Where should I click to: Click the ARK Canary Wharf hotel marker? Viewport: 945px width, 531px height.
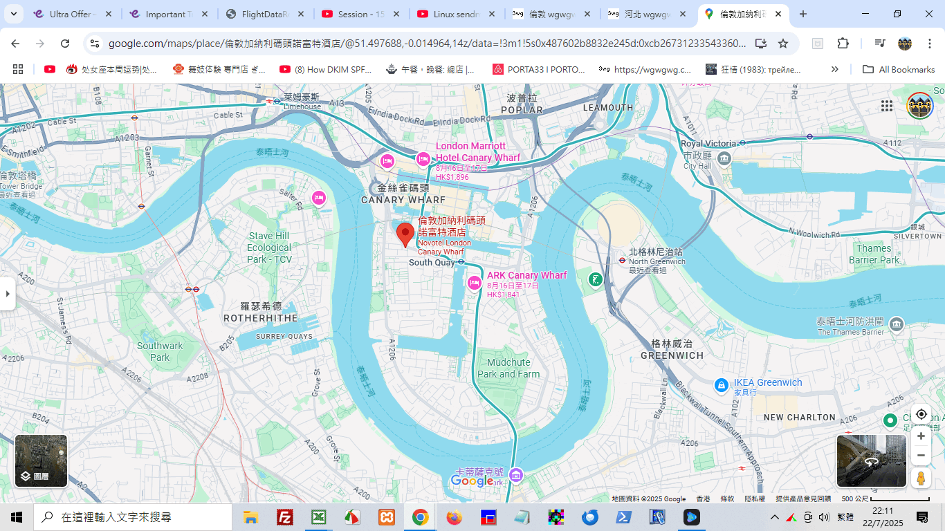click(475, 282)
